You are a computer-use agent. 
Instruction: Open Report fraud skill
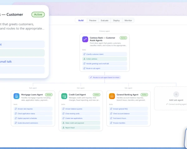tap(81, 128)
